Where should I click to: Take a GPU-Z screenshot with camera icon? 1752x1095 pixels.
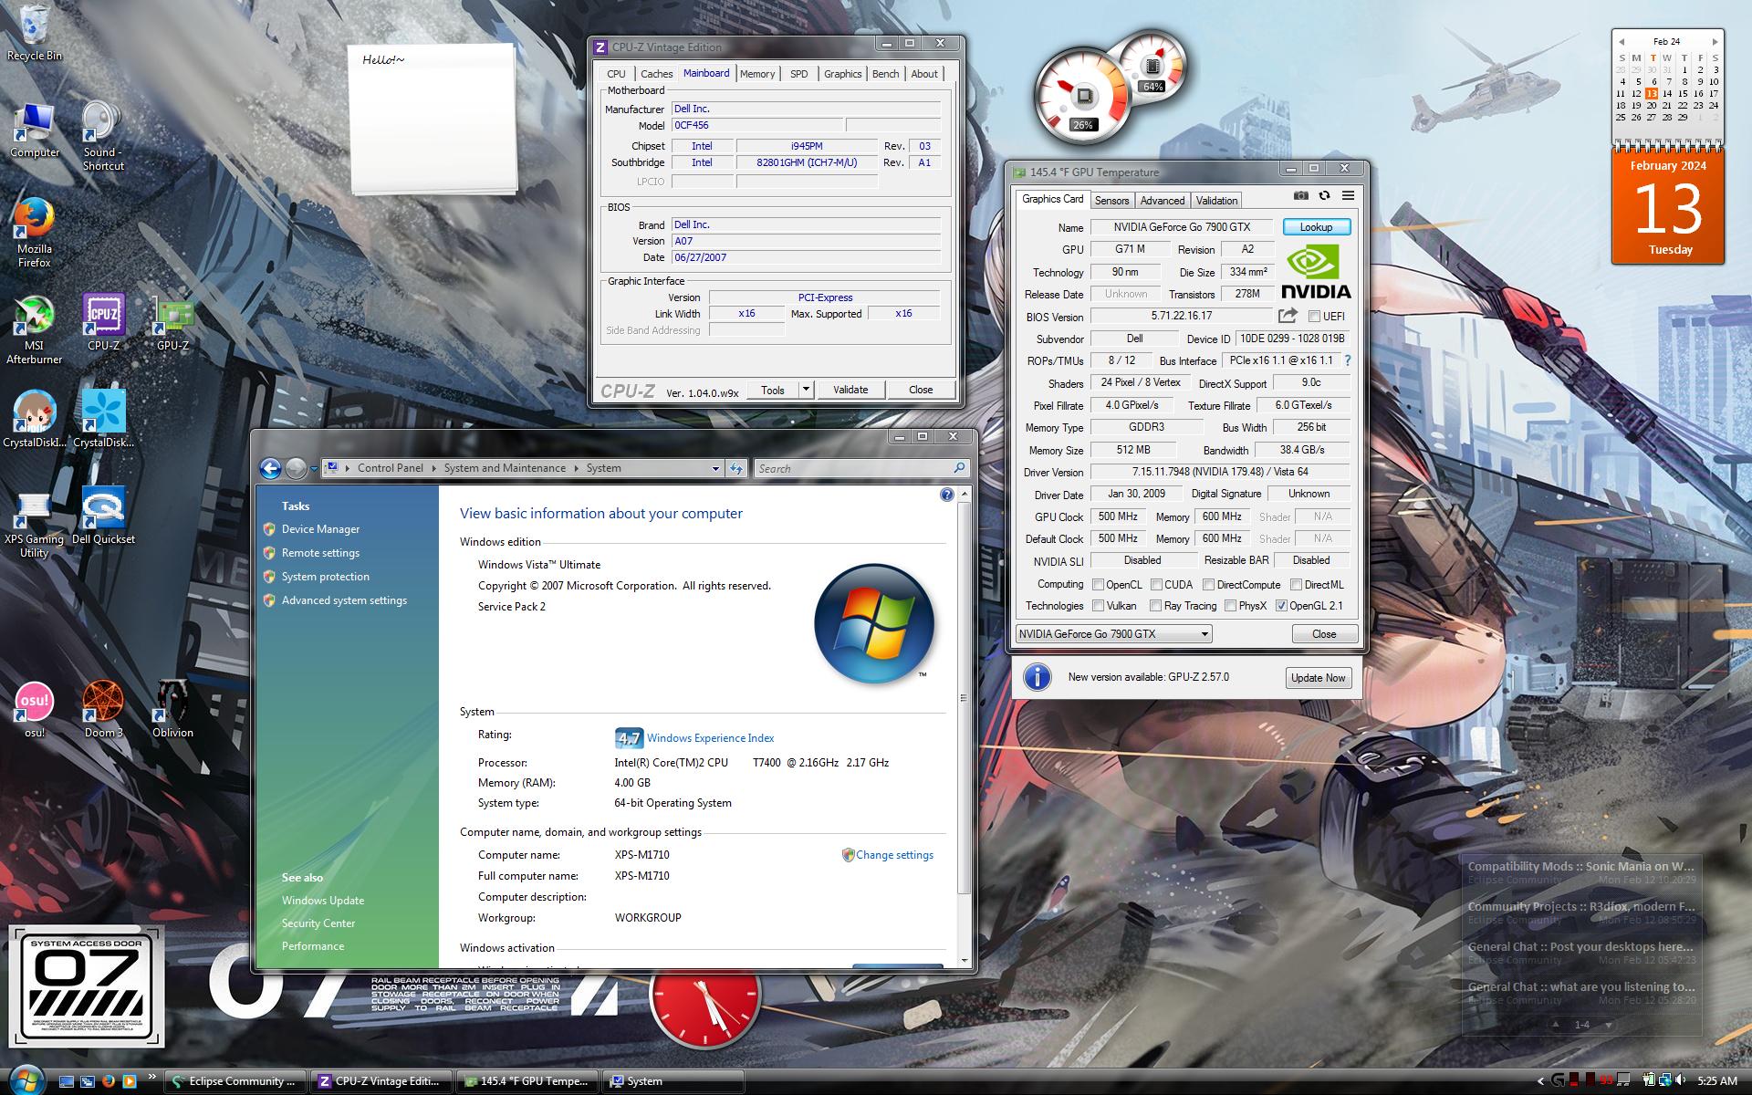click(x=1300, y=195)
